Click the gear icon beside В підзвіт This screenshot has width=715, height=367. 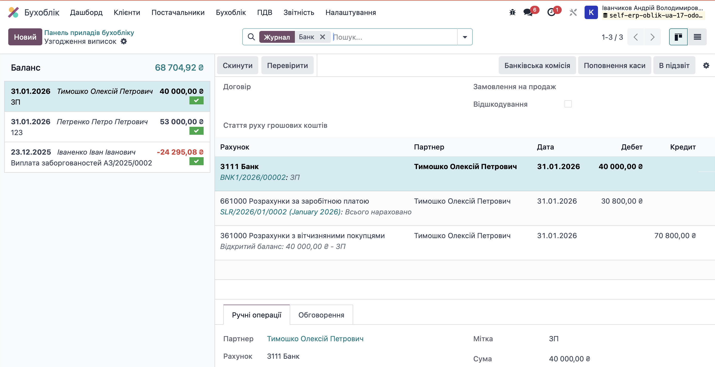[706, 65]
